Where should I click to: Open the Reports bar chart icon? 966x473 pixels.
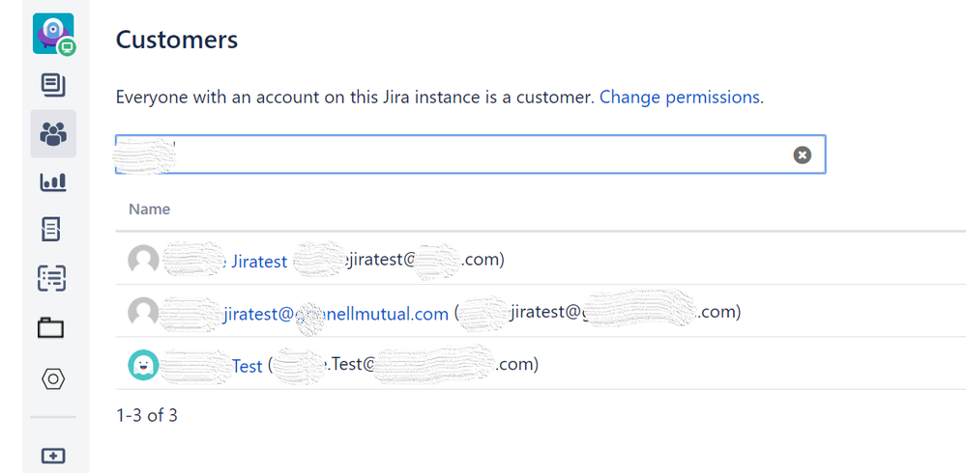[x=53, y=181]
